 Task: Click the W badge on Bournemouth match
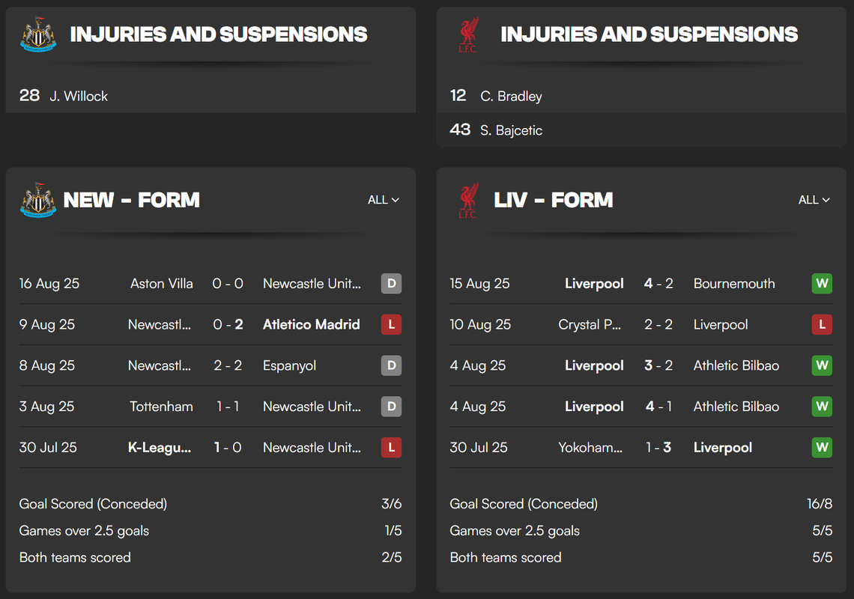(x=822, y=283)
